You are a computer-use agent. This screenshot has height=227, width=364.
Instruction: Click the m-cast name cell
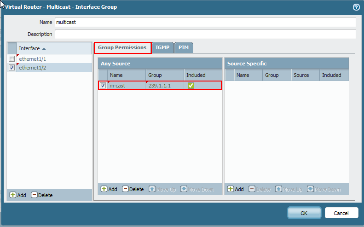tap(127, 86)
